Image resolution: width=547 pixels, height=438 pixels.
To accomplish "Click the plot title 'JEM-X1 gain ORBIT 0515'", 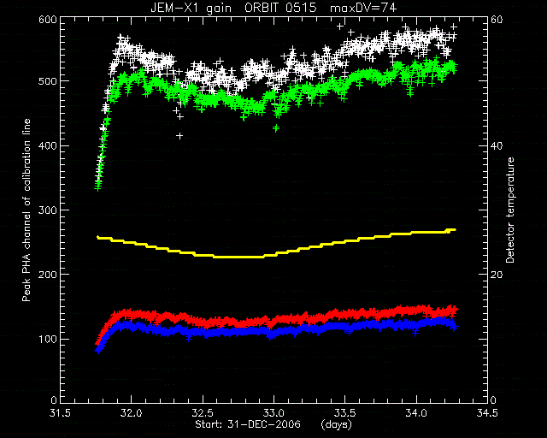I will click(x=233, y=8).
